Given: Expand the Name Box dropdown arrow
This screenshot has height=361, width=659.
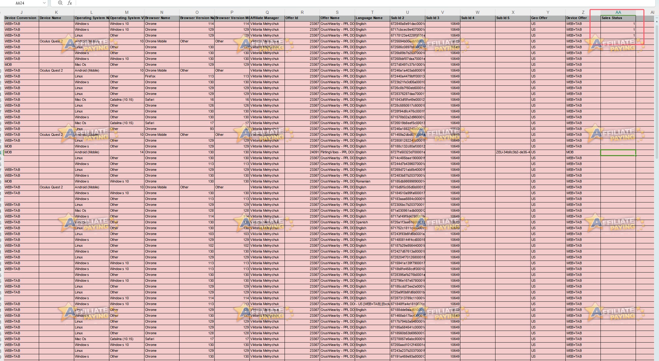Looking at the screenshot, I should tap(44, 3).
